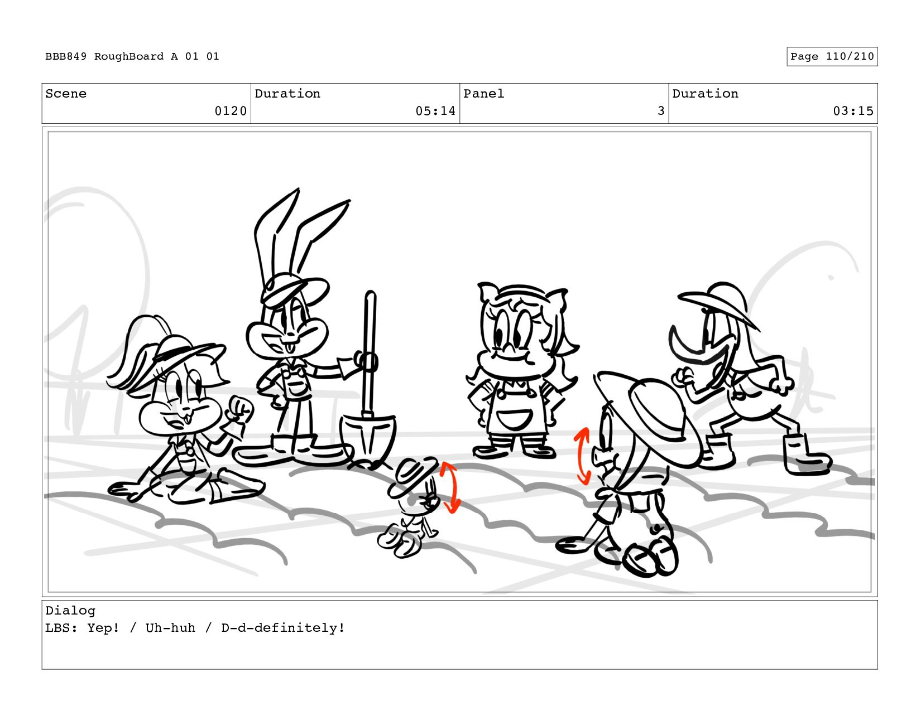This screenshot has height=711, width=921.
Task: Click the 'Panel' label
Action: [483, 94]
